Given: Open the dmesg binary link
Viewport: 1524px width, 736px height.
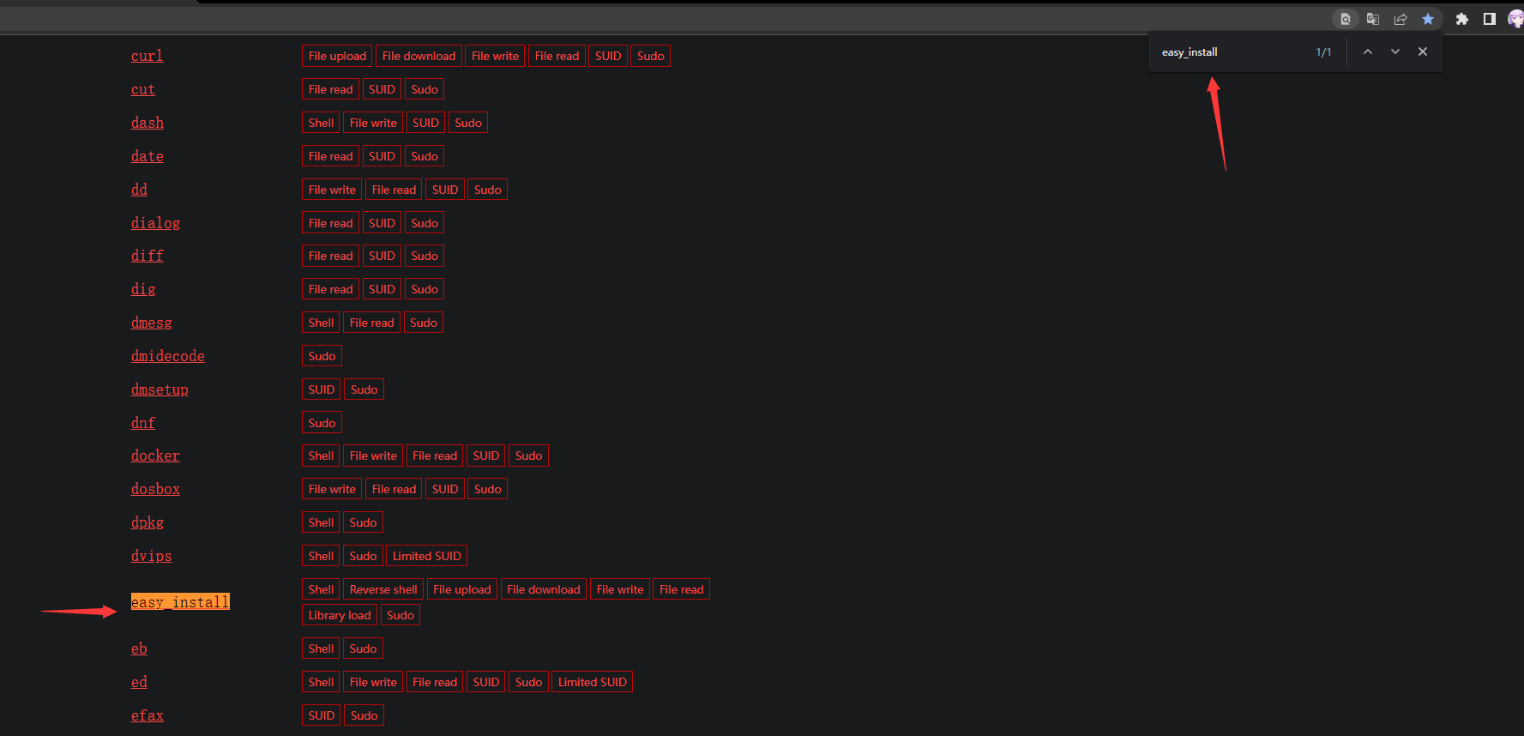Looking at the screenshot, I should tap(152, 323).
